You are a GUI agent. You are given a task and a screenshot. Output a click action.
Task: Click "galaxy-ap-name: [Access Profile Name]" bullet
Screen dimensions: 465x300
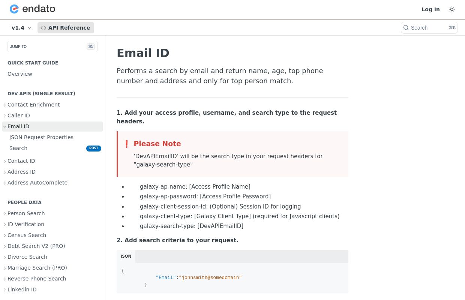[195, 187]
